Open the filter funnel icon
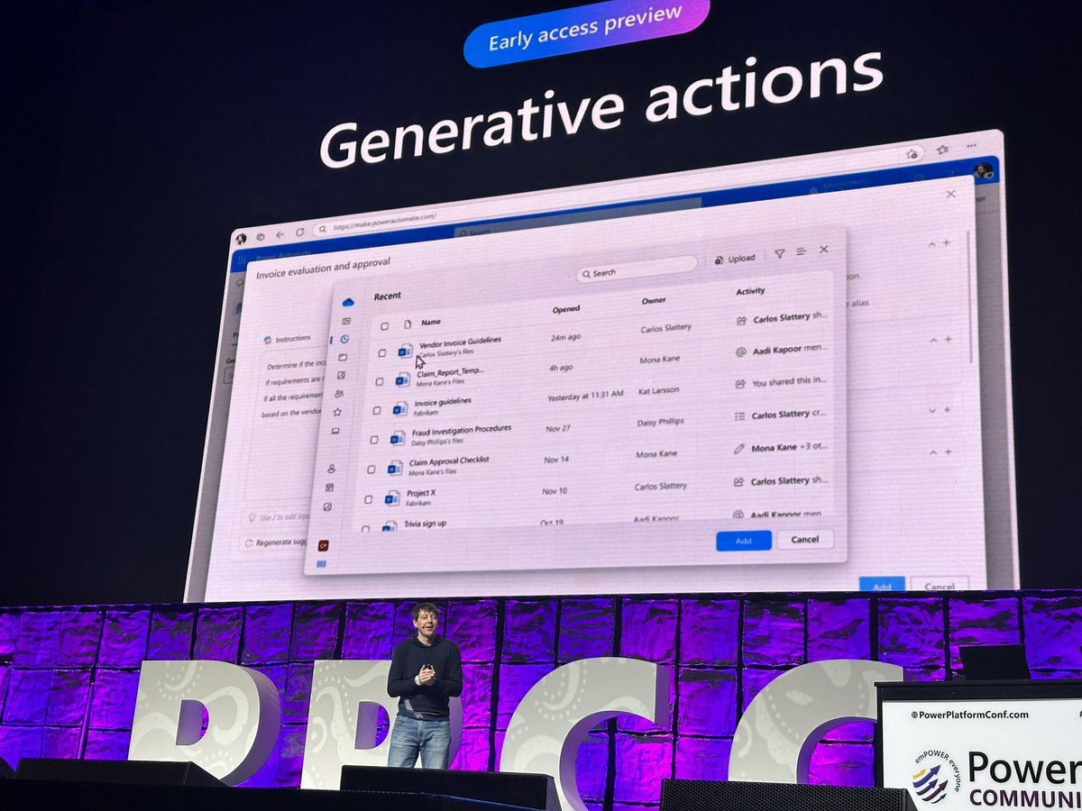1082x811 pixels. 779,253
